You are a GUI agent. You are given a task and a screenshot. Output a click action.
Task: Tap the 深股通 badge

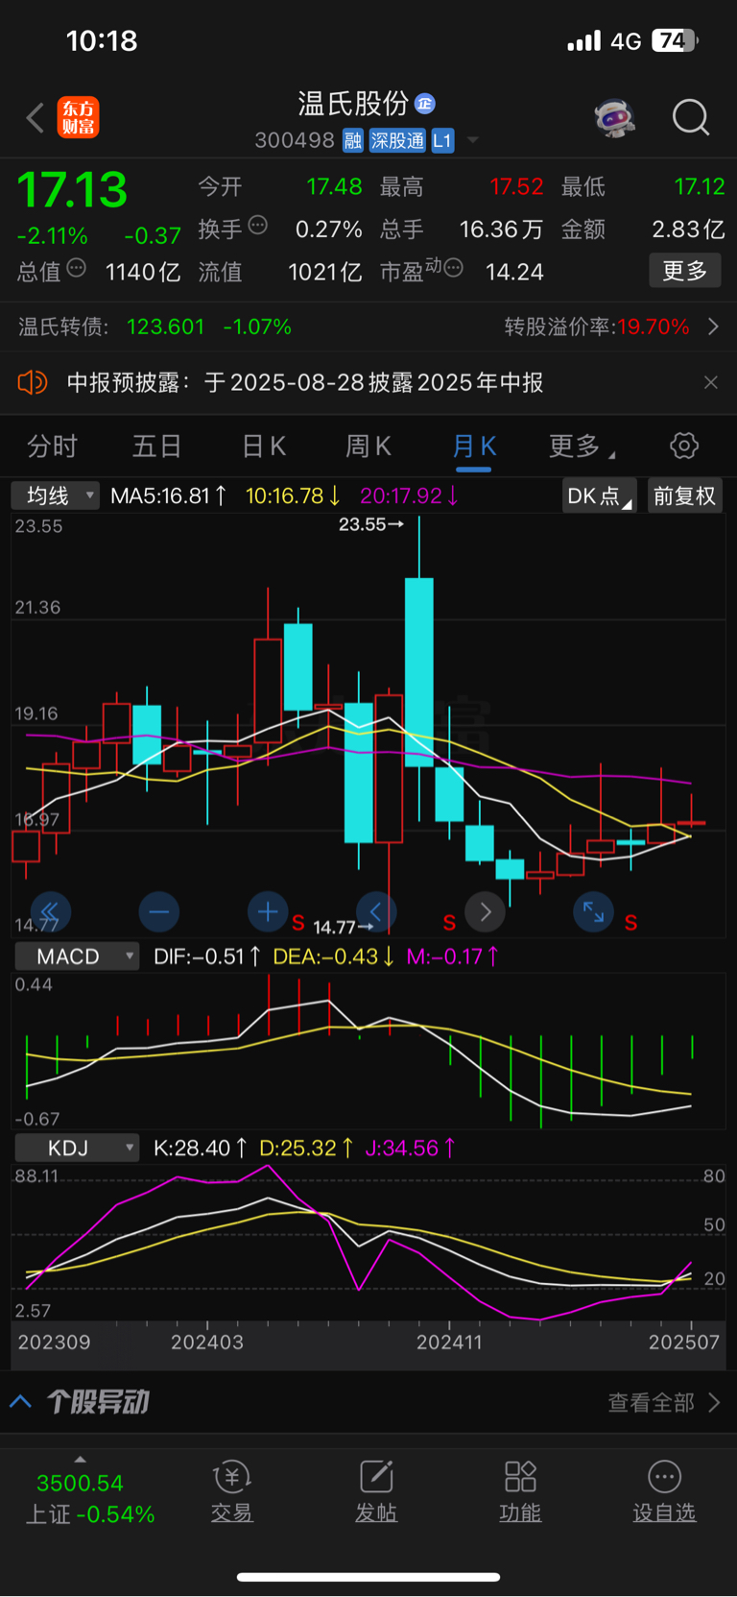397,140
